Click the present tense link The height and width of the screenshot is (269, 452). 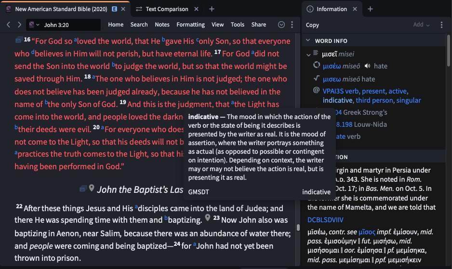pyautogui.click(x=373, y=92)
